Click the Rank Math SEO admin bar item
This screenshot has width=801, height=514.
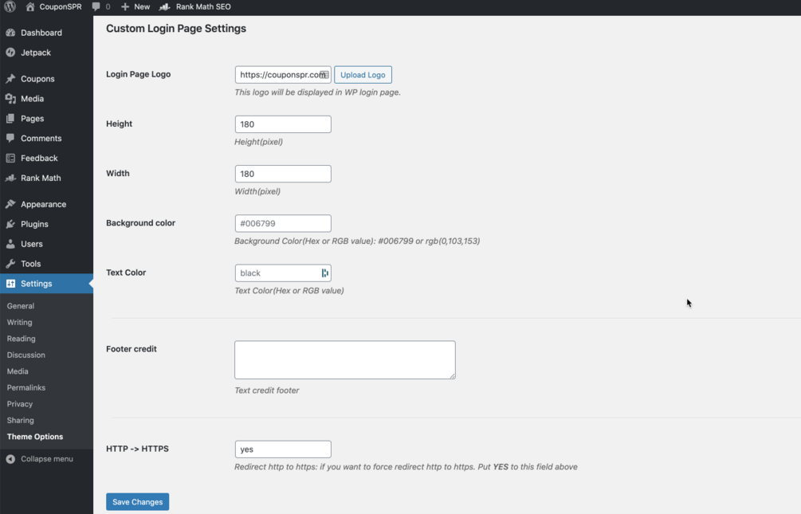tap(195, 6)
